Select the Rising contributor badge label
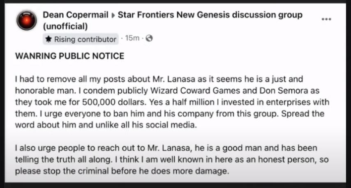Viewport: 351px width, 188px height. (81, 39)
